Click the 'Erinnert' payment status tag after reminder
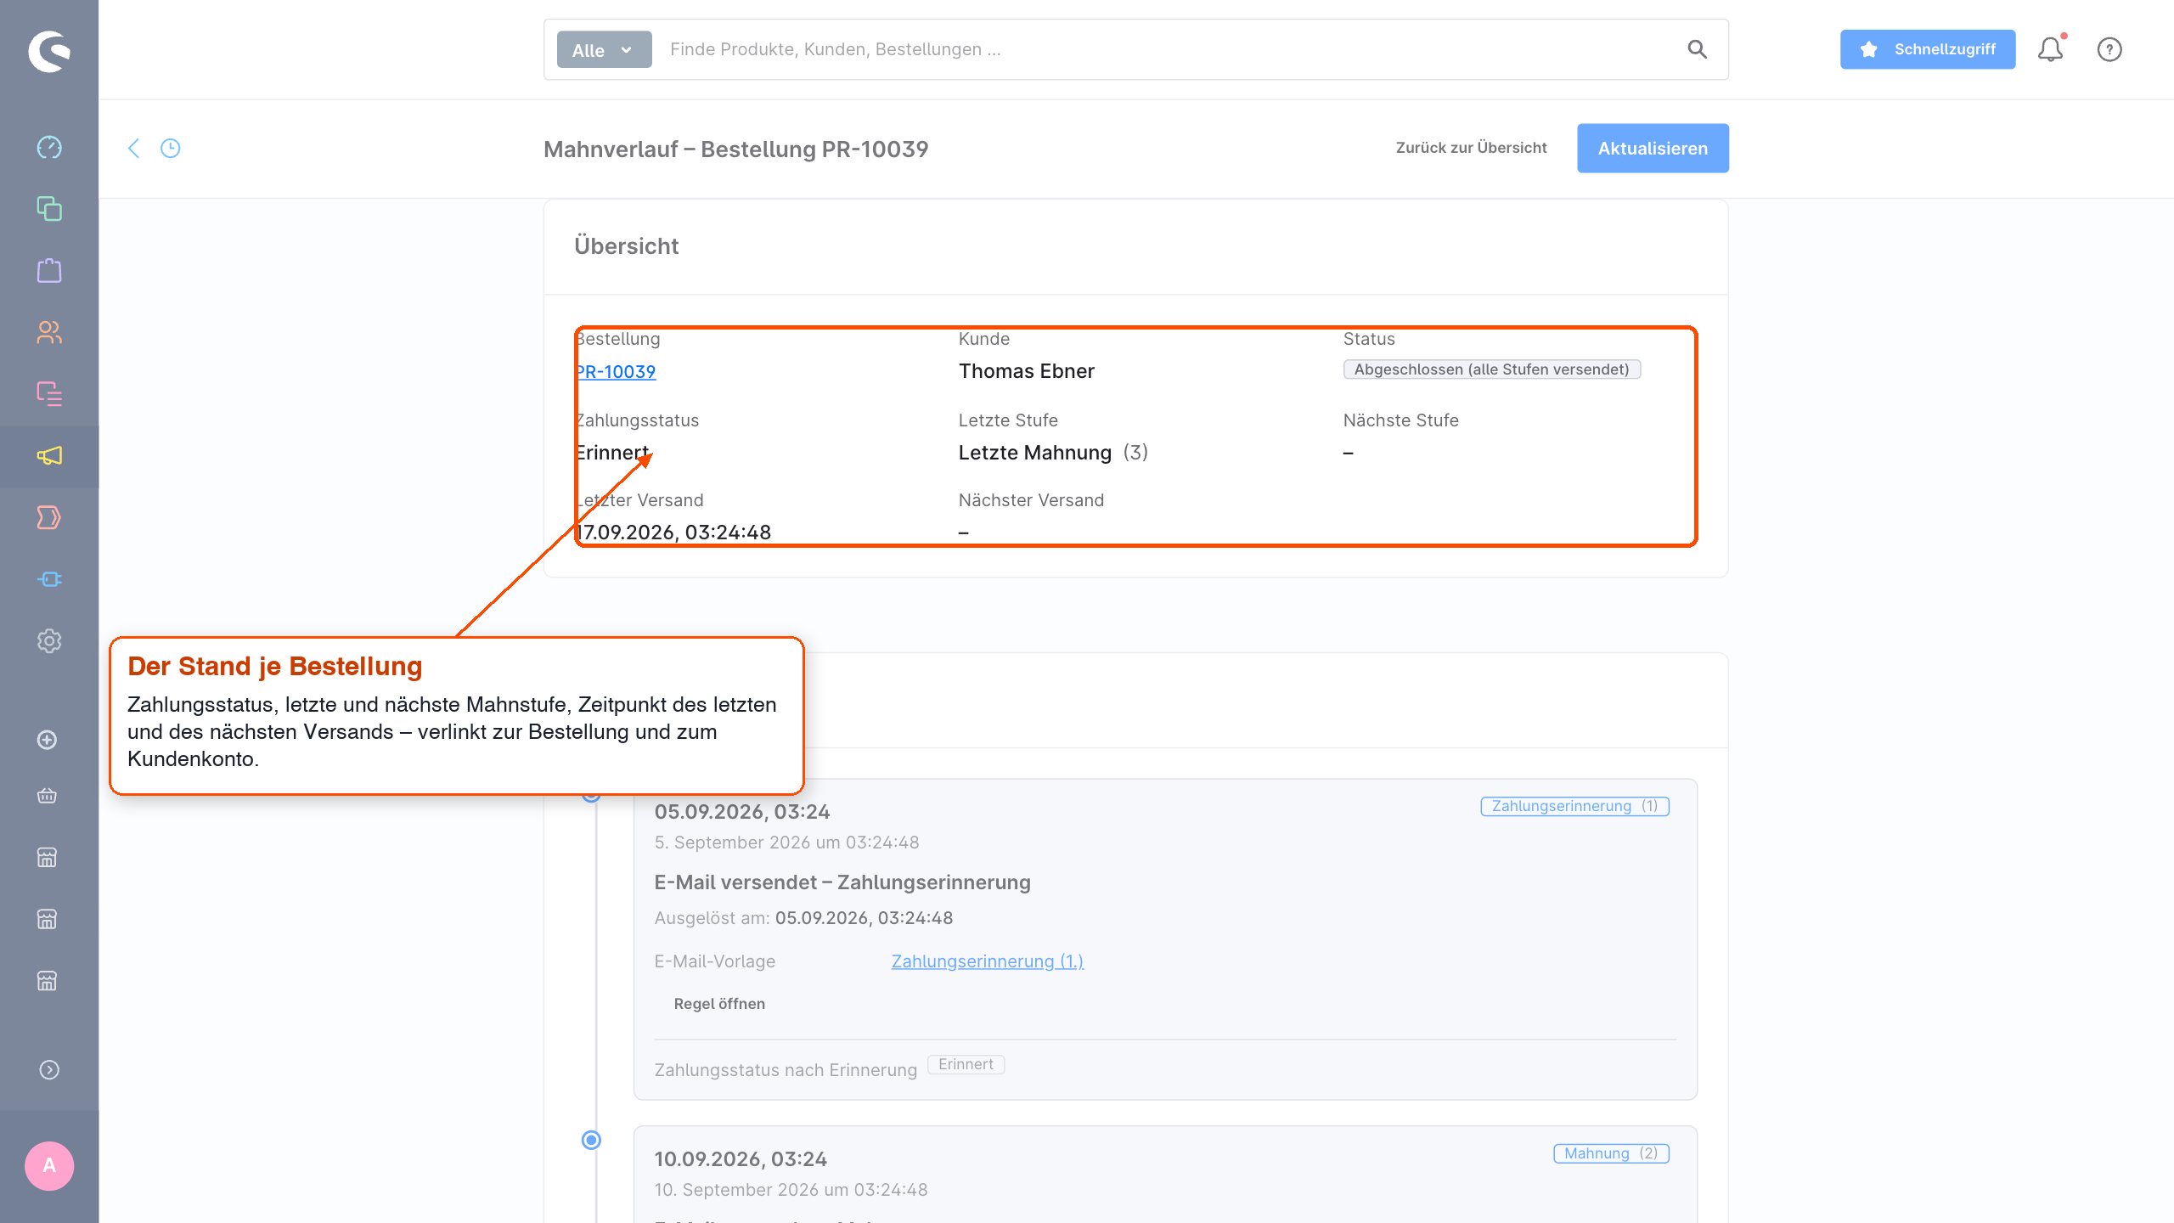2174x1223 pixels. (x=966, y=1065)
